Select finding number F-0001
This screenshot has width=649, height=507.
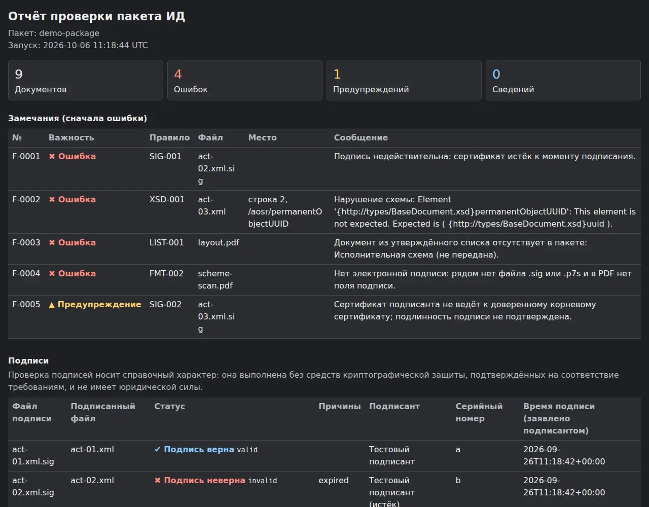point(26,157)
